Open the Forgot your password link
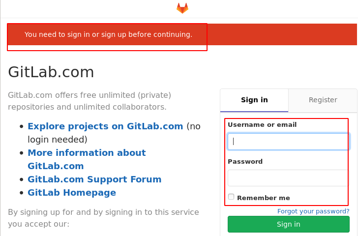 pyautogui.click(x=313, y=211)
